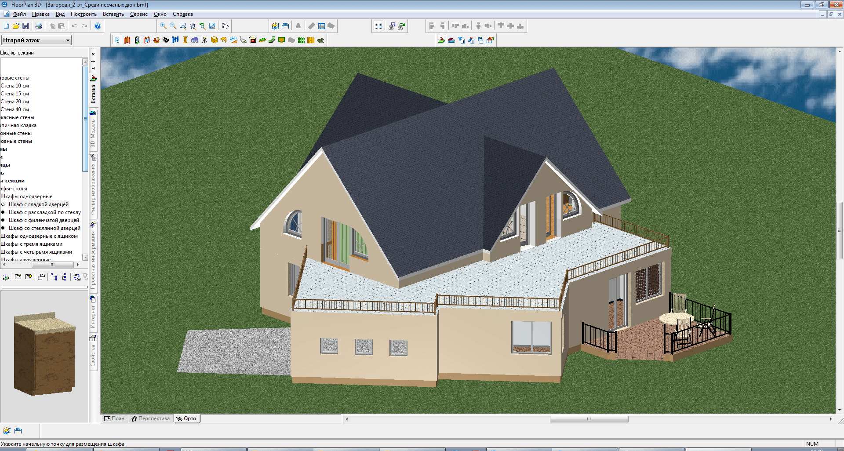
Task: Expand Шкафы с тремя ящиками category
Action: pos(31,244)
